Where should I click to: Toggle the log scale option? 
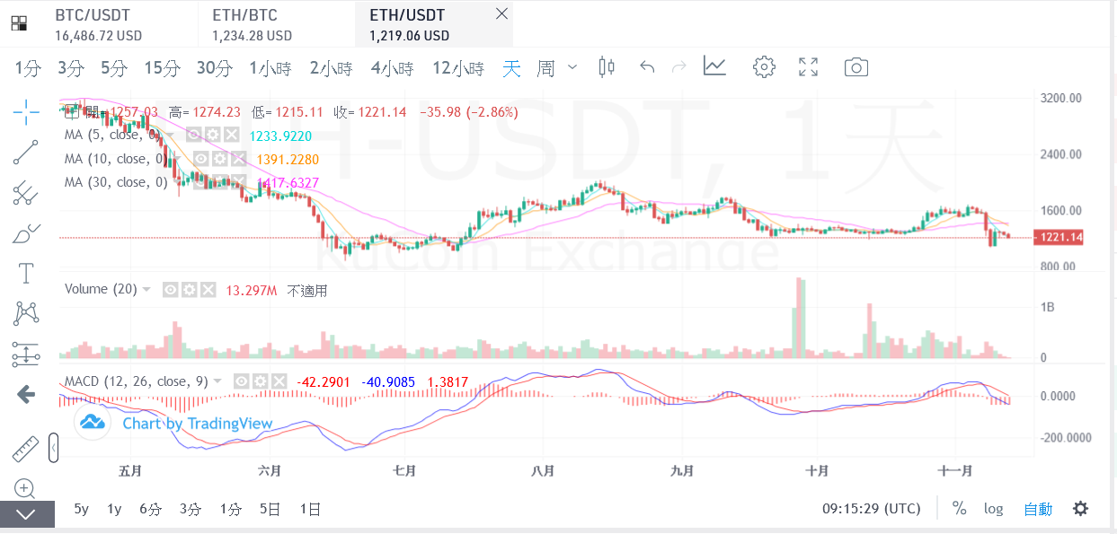click(993, 509)
